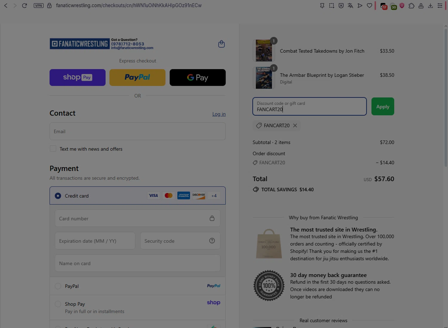Open the browser profile account icon
448x328 pixels.
(421, 5)
